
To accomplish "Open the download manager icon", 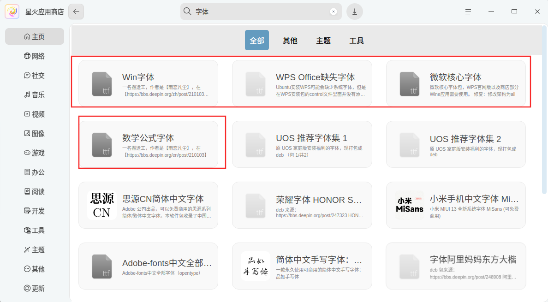I will pyautogui.click(x=354, y=12).
